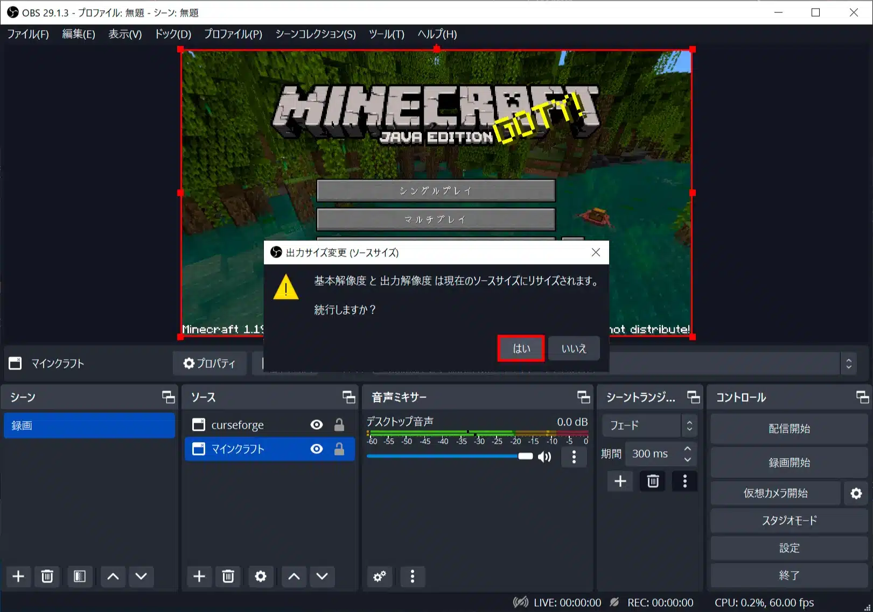The image size is (873, 612).
Task: Toggle visibility of マインクラフト source
Action: (317, 449)
